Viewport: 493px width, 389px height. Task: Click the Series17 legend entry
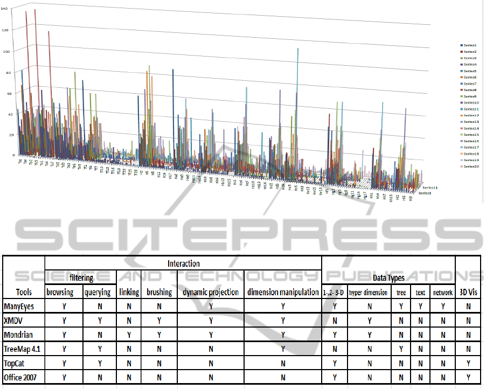click(x=471, y=147)
